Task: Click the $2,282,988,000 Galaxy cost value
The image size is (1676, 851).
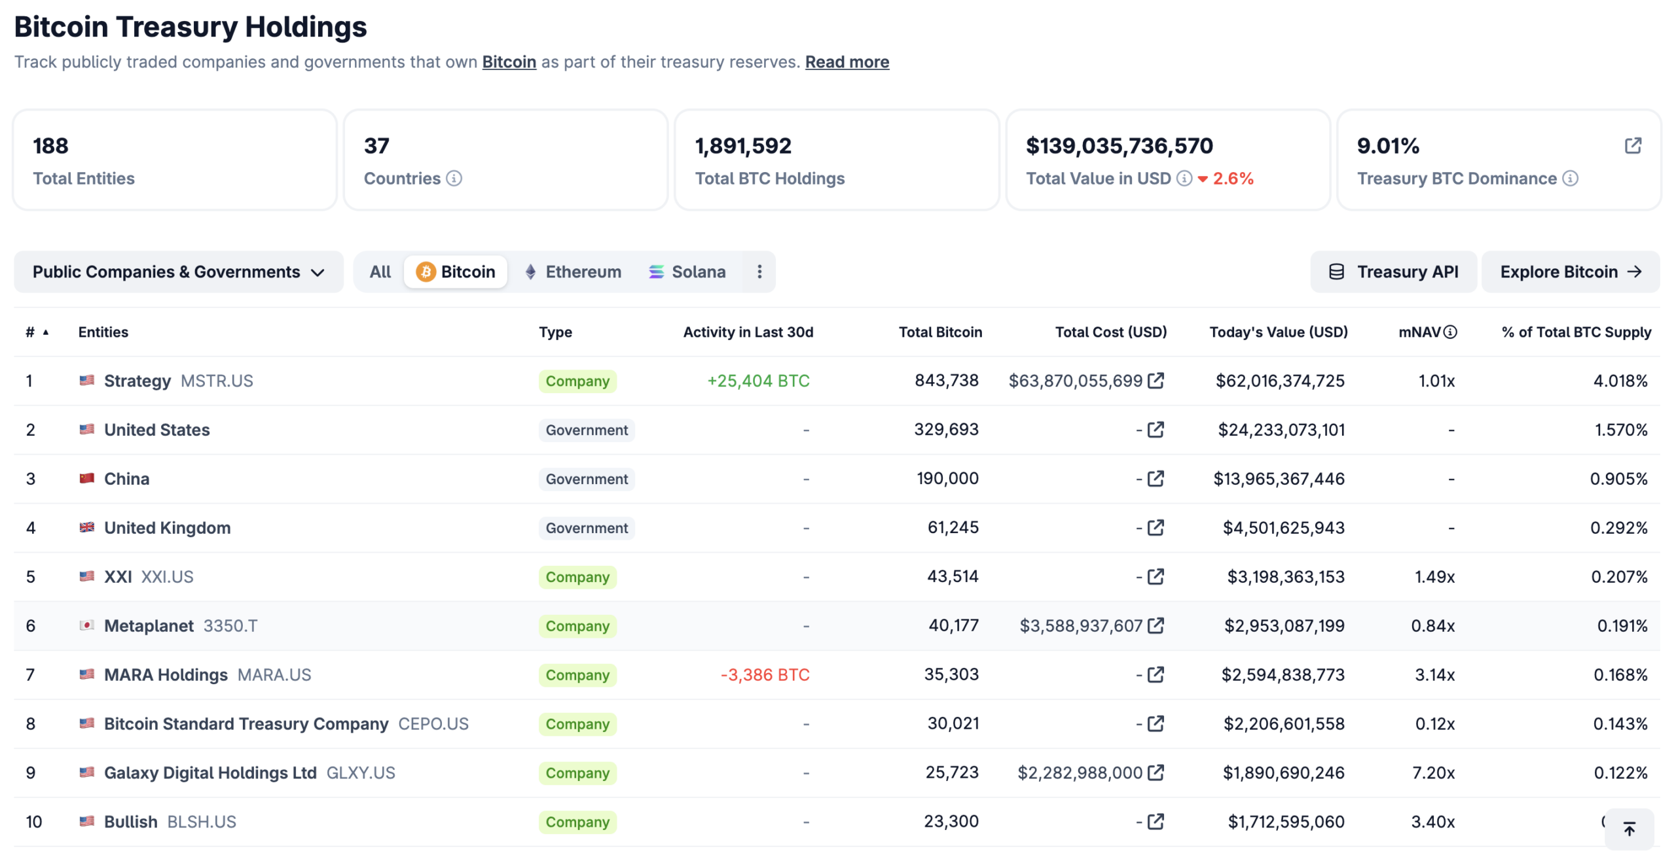Action: (x=1080, y=772)
